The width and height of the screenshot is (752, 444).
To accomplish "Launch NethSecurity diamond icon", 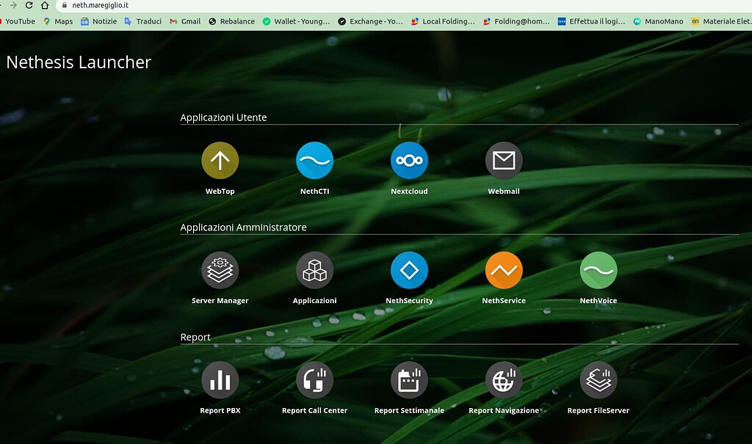I will pyautogui.click(x=409, y=270).
